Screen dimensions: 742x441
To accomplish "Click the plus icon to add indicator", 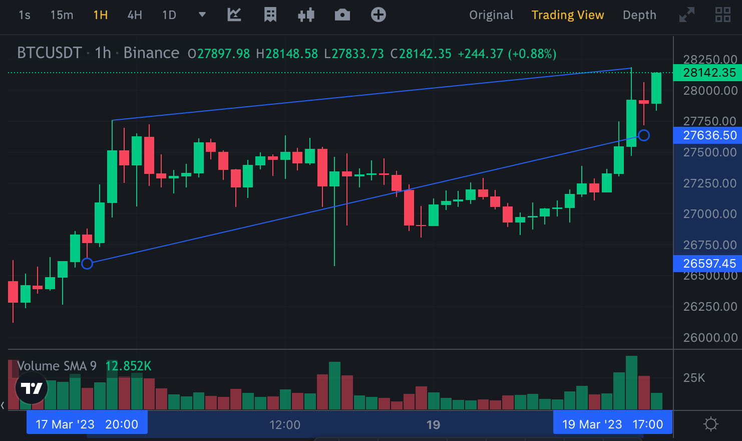I will click(x=378, y=15).
